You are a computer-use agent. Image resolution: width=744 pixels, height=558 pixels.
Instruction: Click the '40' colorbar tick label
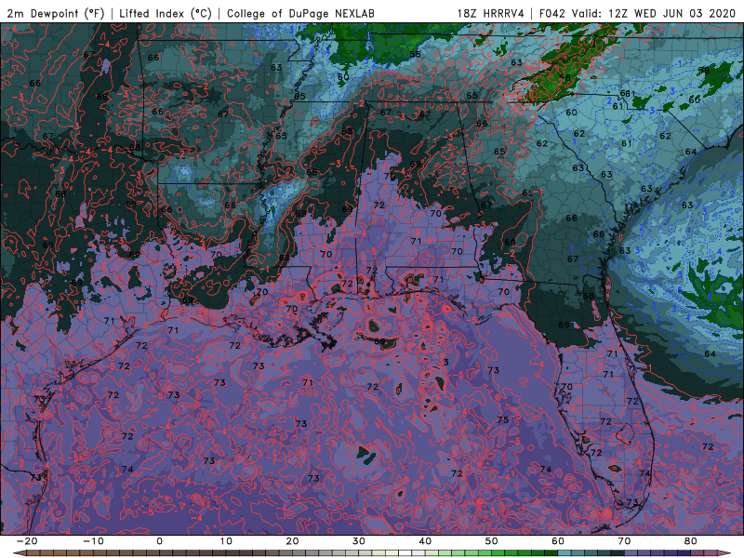point(425,541)
